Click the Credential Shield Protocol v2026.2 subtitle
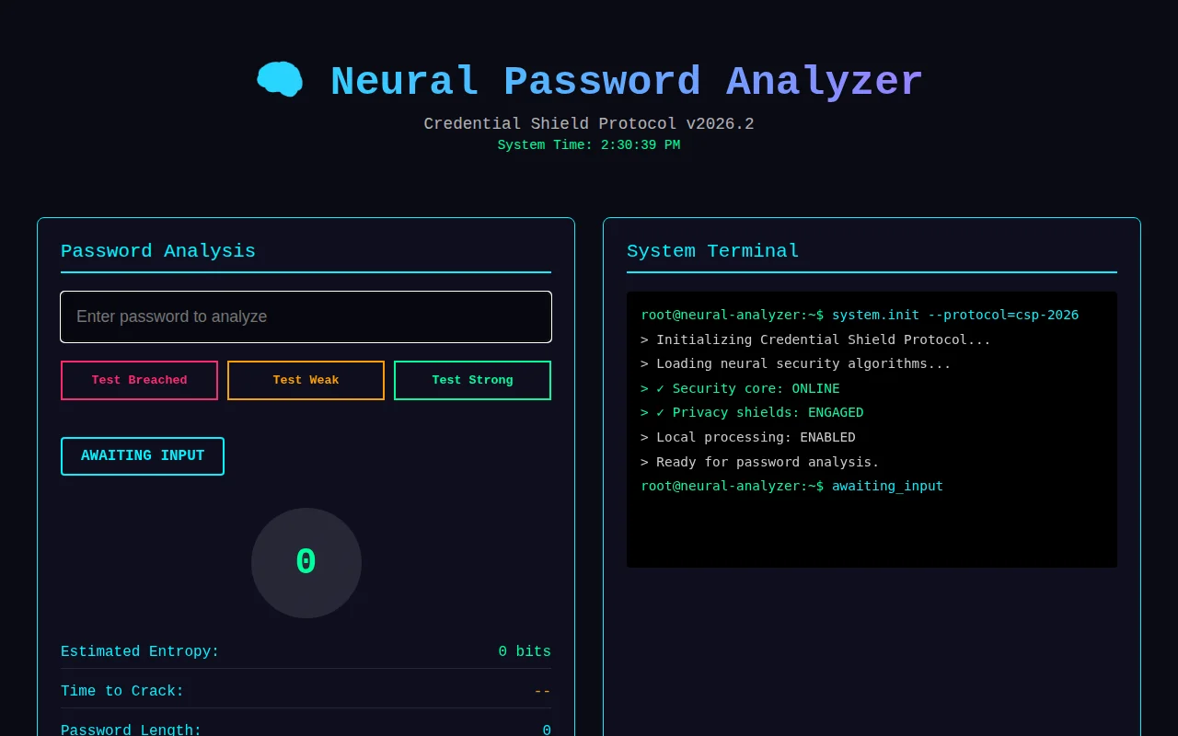Viewport: 1178px width, 736px height. point(589,123)
